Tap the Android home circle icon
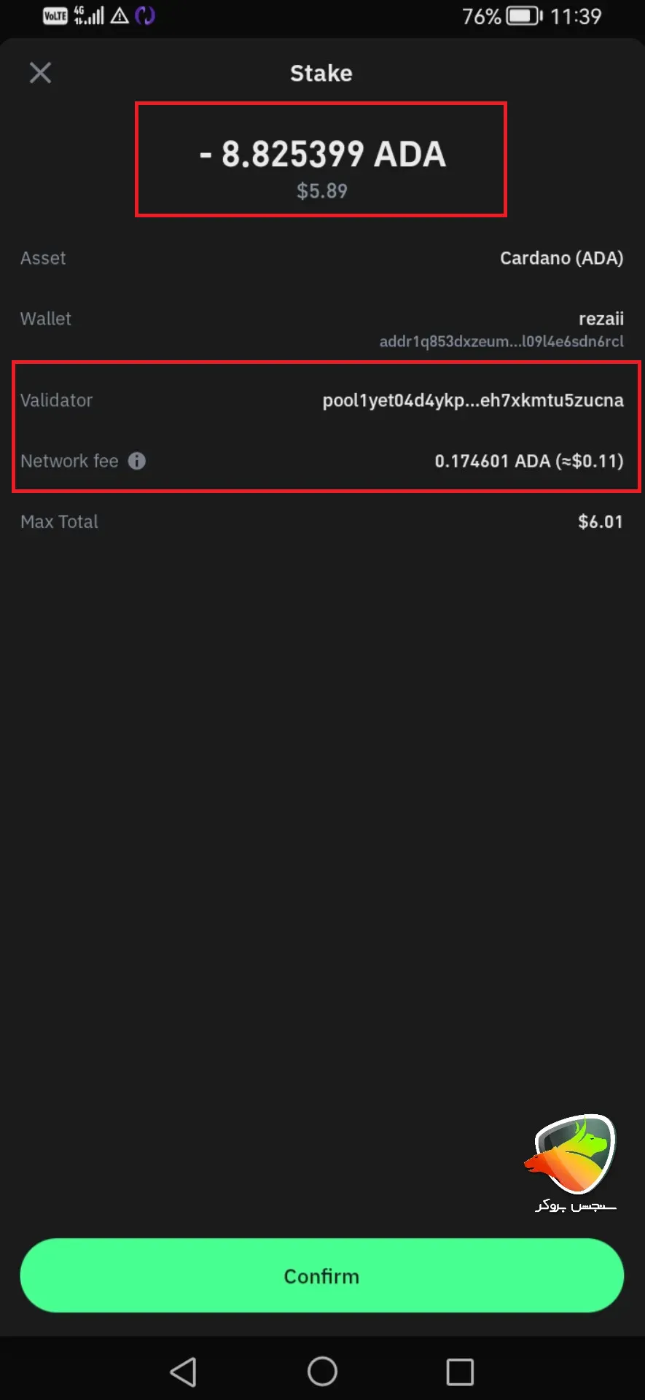The image size is (645, 1400). point(322,1372)
